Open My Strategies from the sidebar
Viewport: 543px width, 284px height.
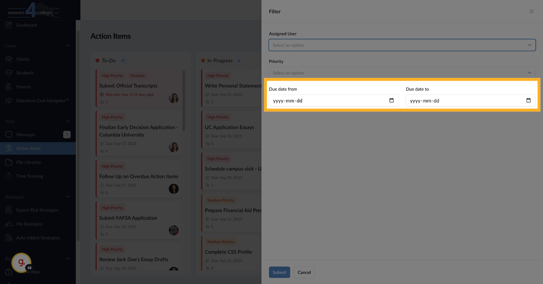tap(29, 224)
